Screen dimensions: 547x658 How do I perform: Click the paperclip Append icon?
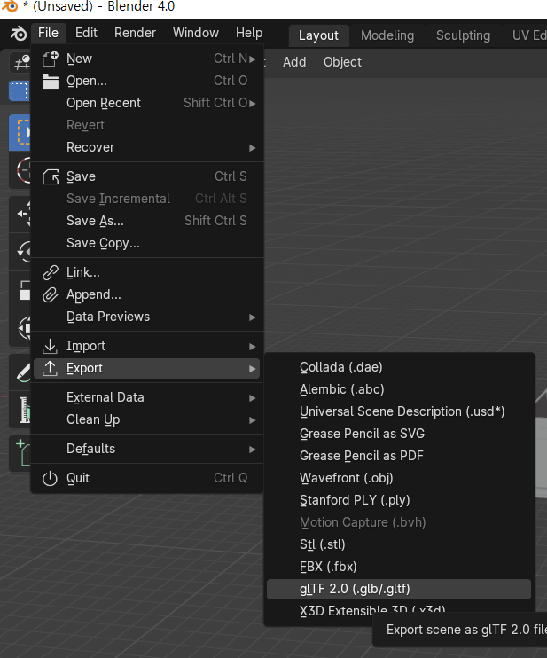click(x=51, y=295)
